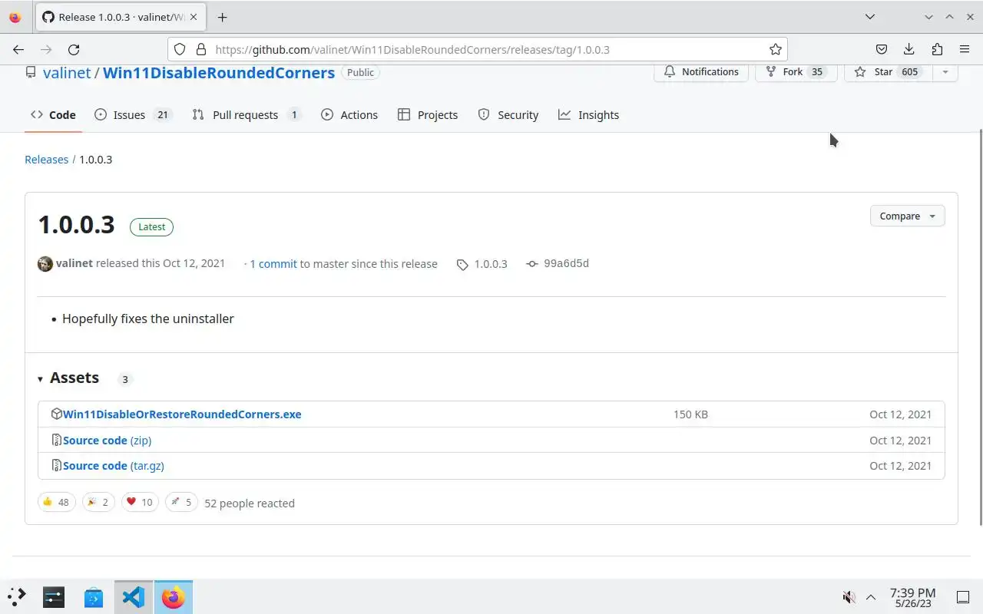Open a new browser tab
This screenshot has height=614, width=983.
click(x=222, y=17)
